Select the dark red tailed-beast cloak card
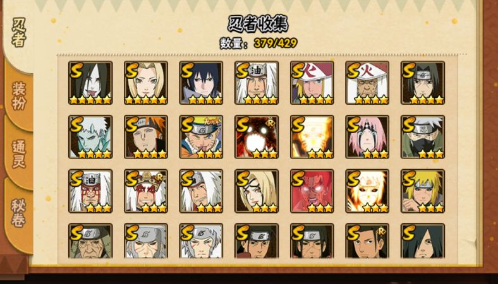The image size is (498, 284). 257,137
